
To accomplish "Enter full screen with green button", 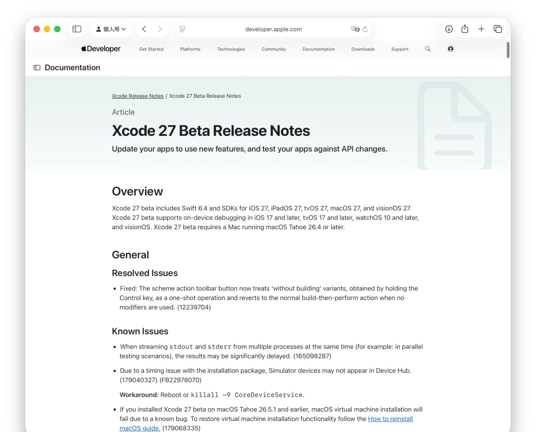I will coord(57,29).
